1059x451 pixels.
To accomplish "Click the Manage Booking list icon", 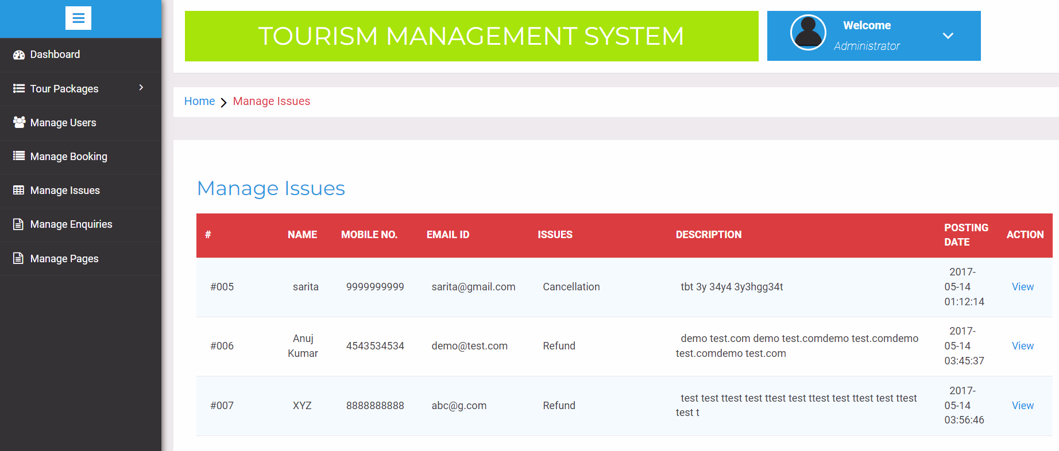I will (x=19, y=156).
